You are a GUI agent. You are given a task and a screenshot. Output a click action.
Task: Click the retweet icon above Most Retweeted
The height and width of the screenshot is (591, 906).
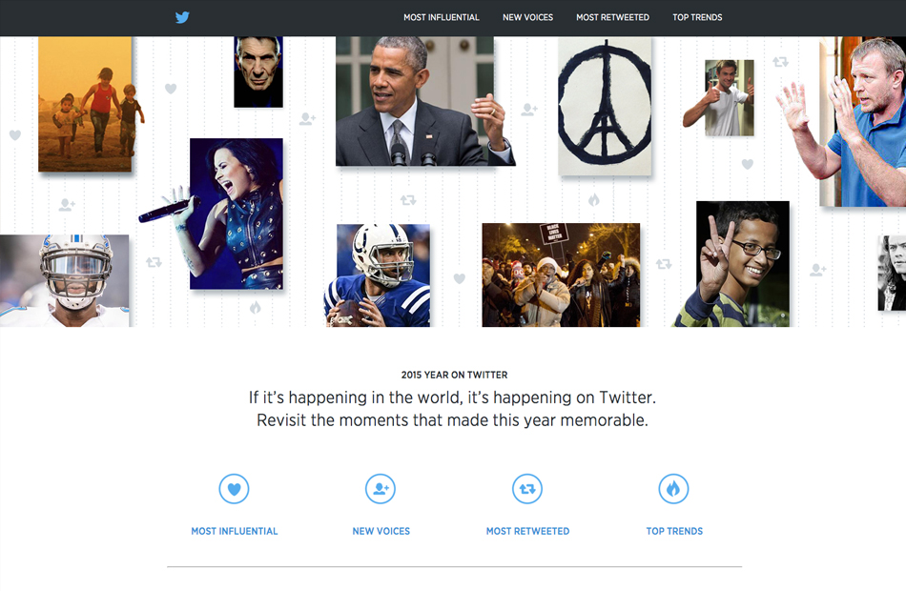coord(527,489)
